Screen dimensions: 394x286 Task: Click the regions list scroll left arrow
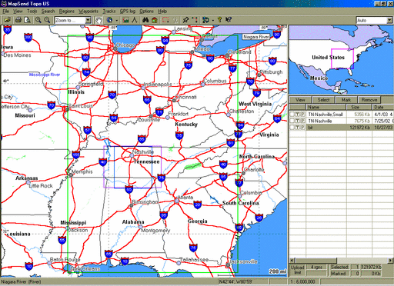pyautogui.click(x=292, y=260)
